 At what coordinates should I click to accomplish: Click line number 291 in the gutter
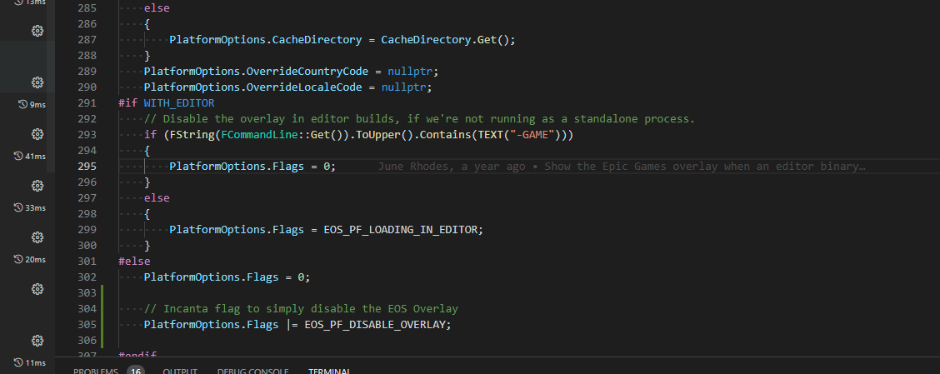tap(87, 103)
